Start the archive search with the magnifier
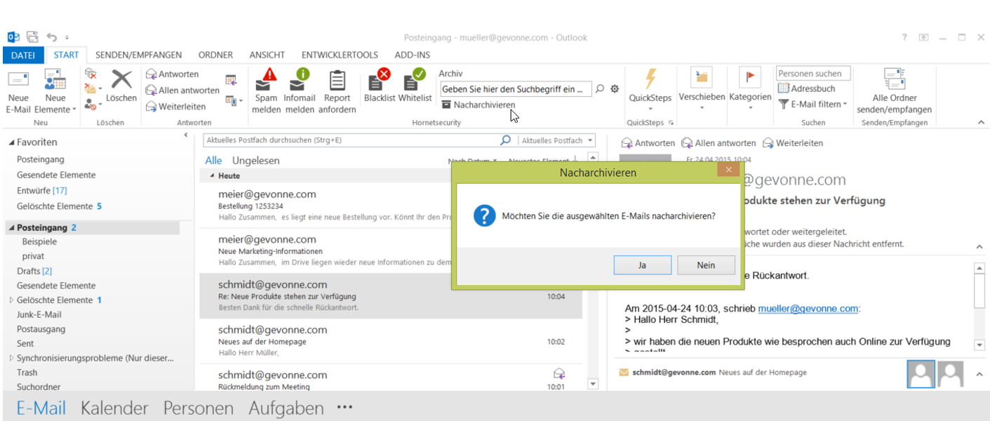Screen dimensions: 997x421 [600, 89]
